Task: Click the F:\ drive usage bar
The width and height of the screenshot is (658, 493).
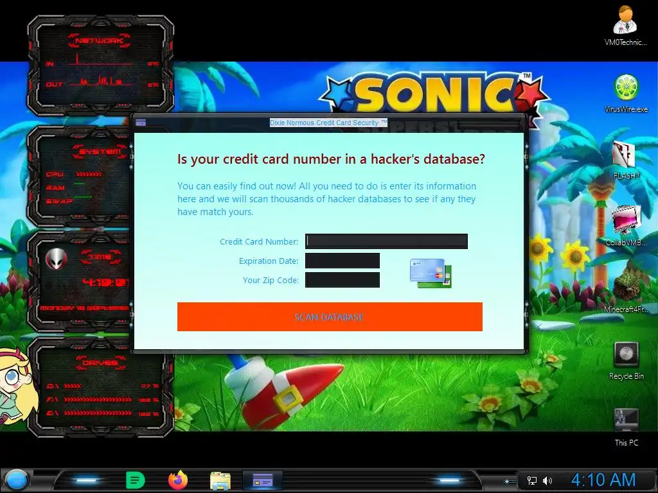Action: click(x=98, y=399)
